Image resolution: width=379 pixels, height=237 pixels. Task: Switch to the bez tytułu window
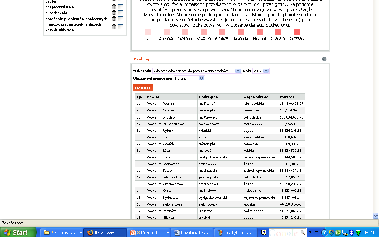235,233
